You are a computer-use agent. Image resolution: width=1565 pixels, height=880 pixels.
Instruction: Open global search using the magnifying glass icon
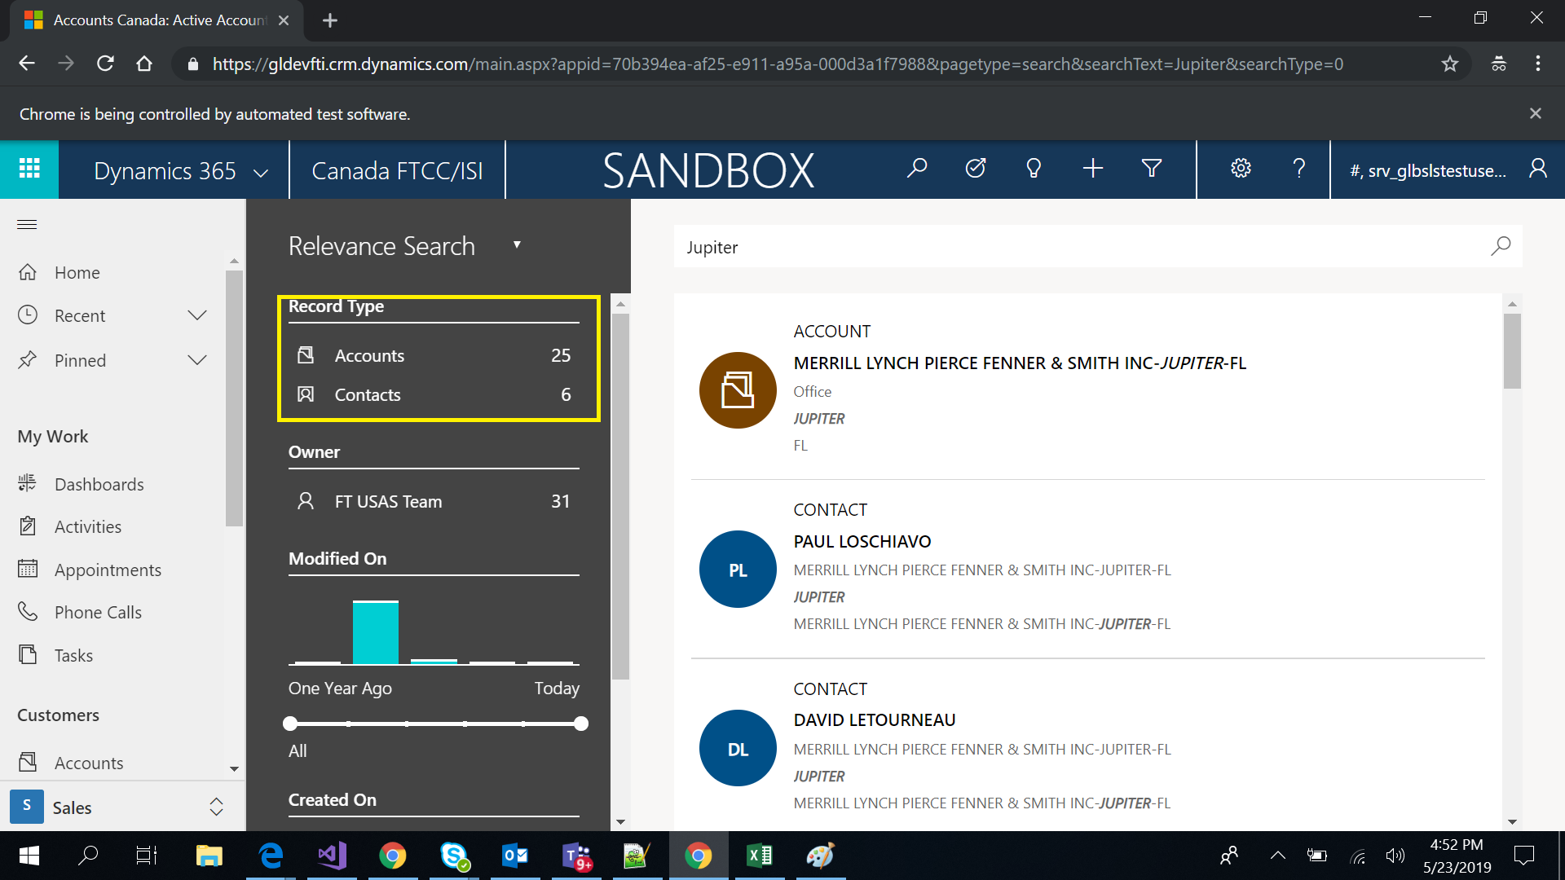tap(917, 169)
